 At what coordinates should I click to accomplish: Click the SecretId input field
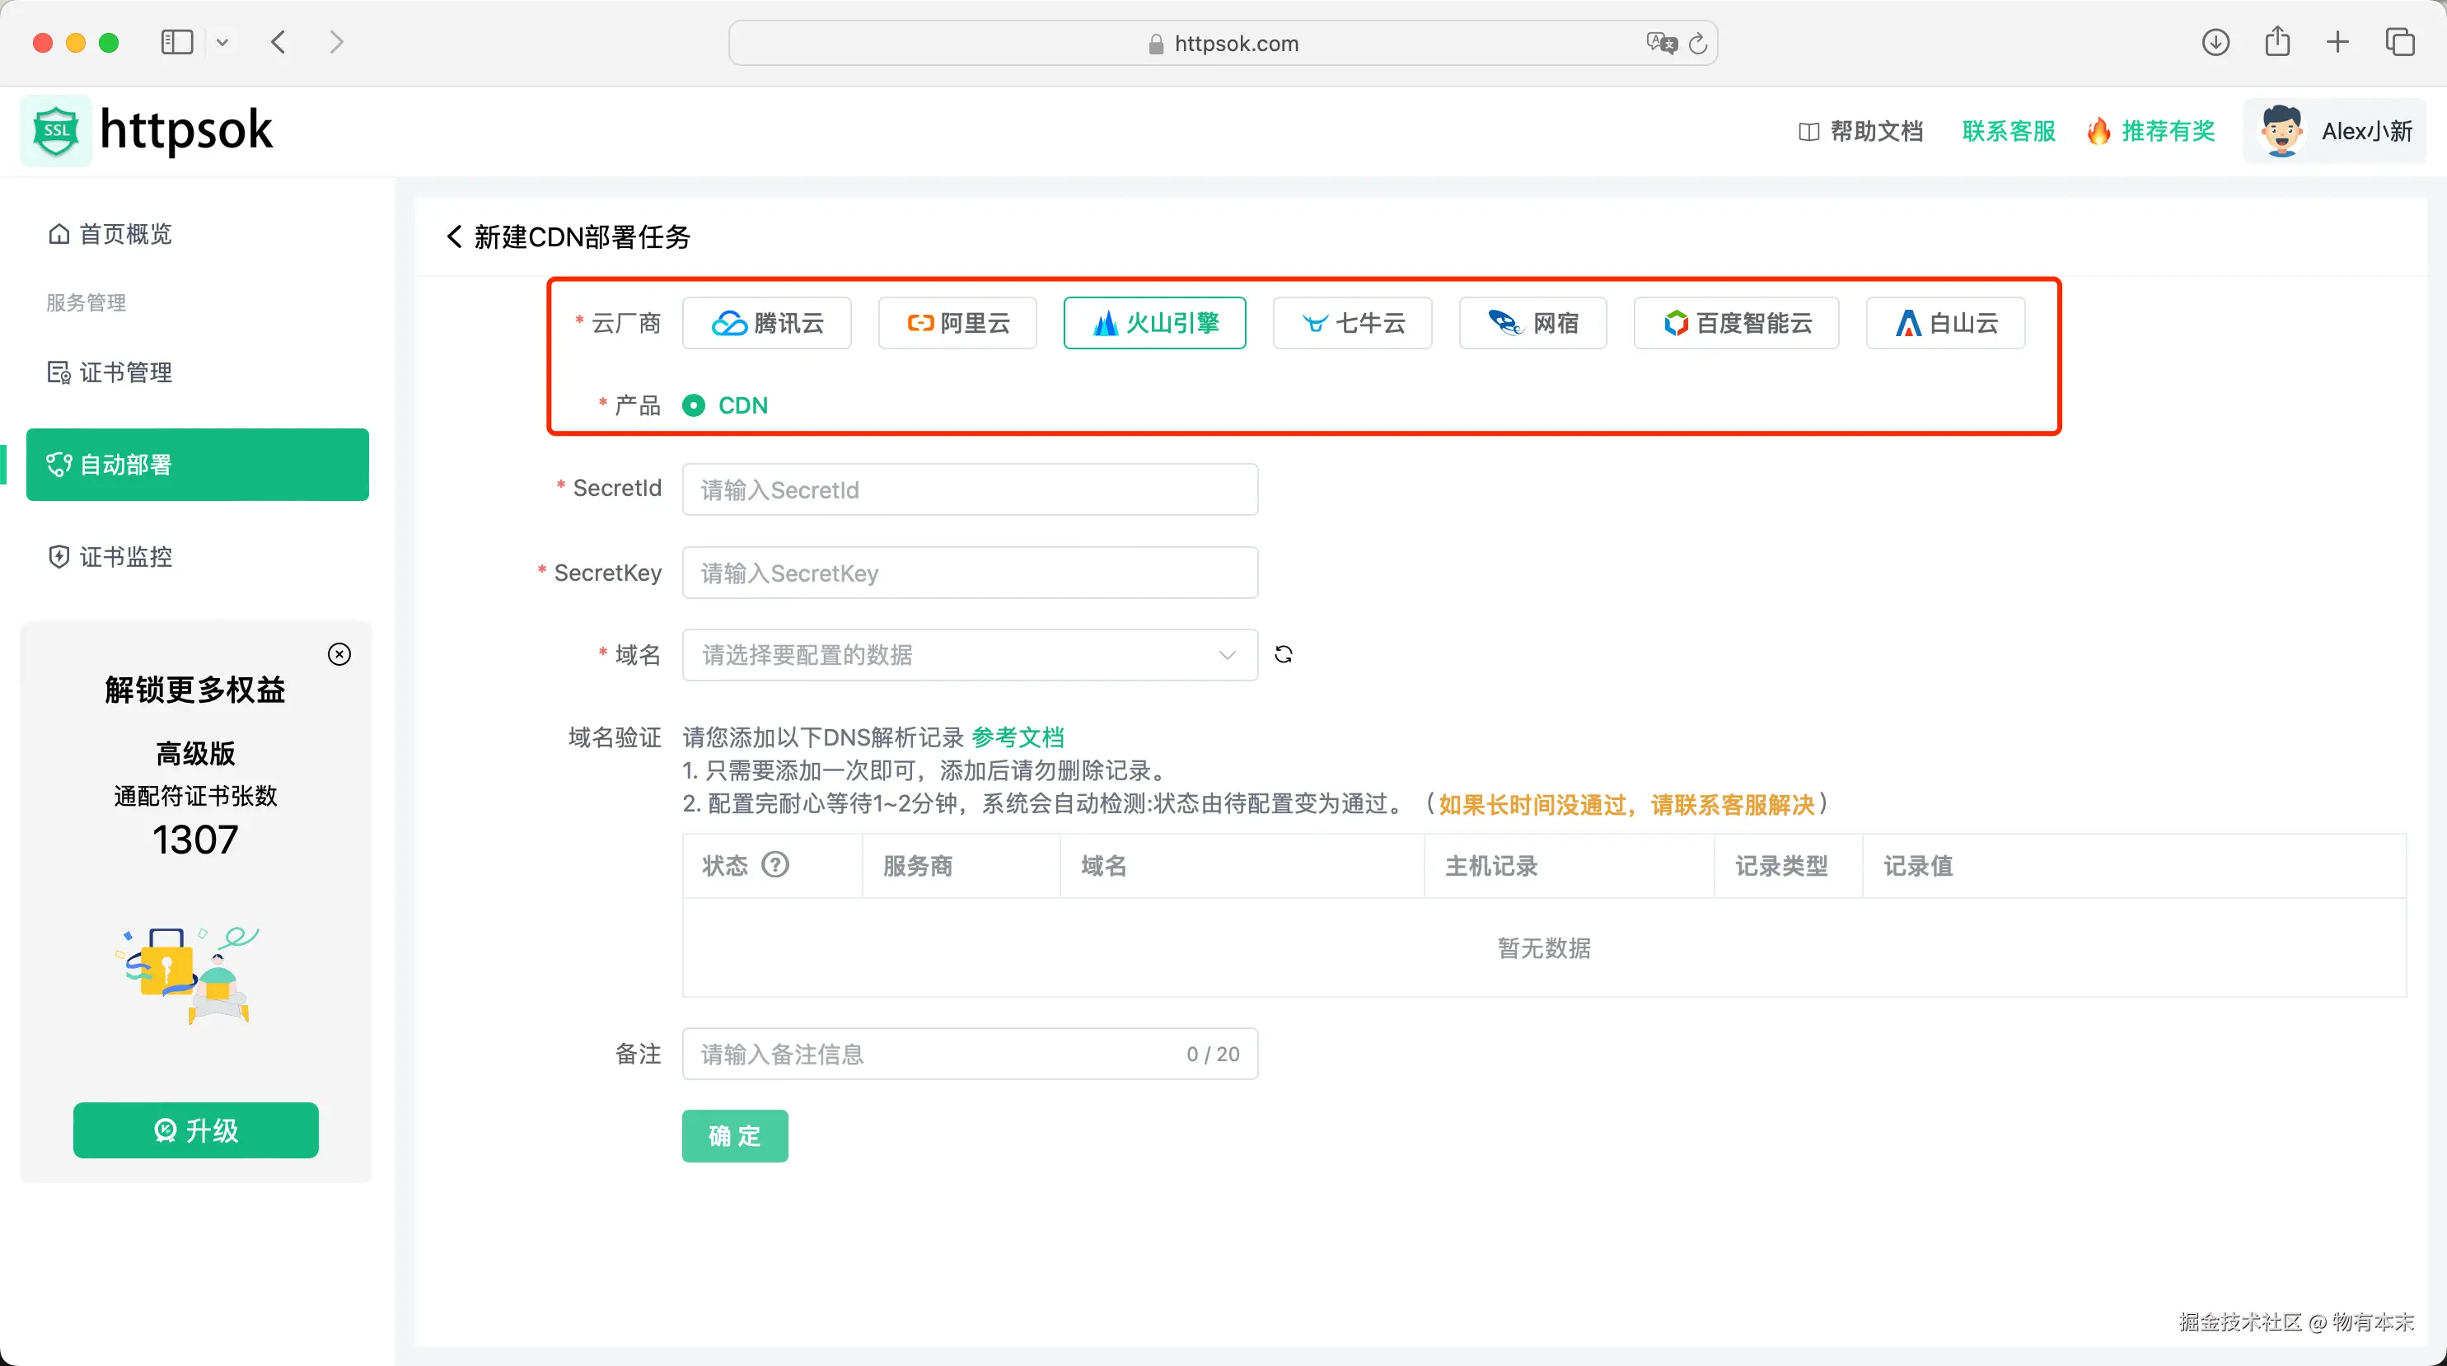tap(969, 490)
